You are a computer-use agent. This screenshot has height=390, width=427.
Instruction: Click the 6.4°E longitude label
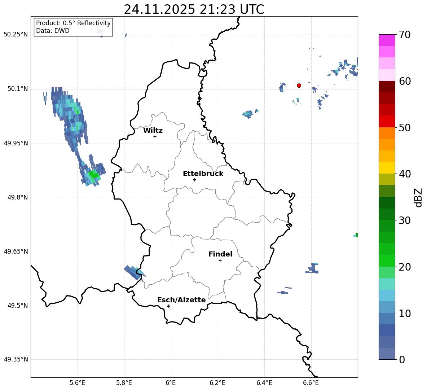(x=264, y=383)
